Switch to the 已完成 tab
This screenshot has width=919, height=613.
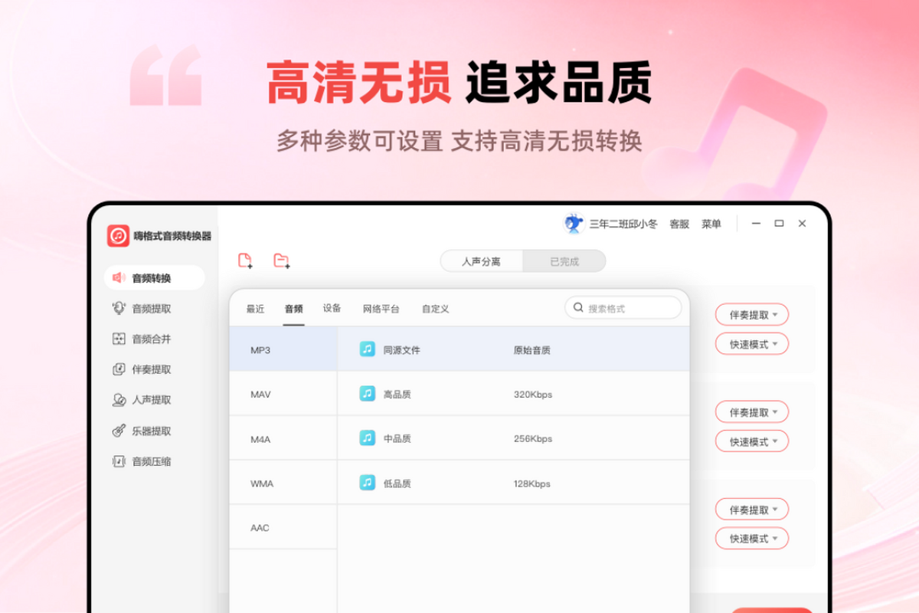click(564, 261)
